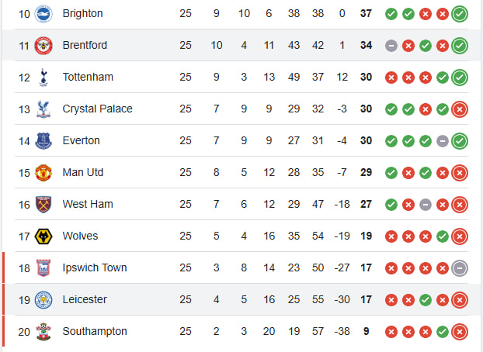Screen dimensions: 483x352
Task: Click the West Ham hammers crest
Action: 43,205
